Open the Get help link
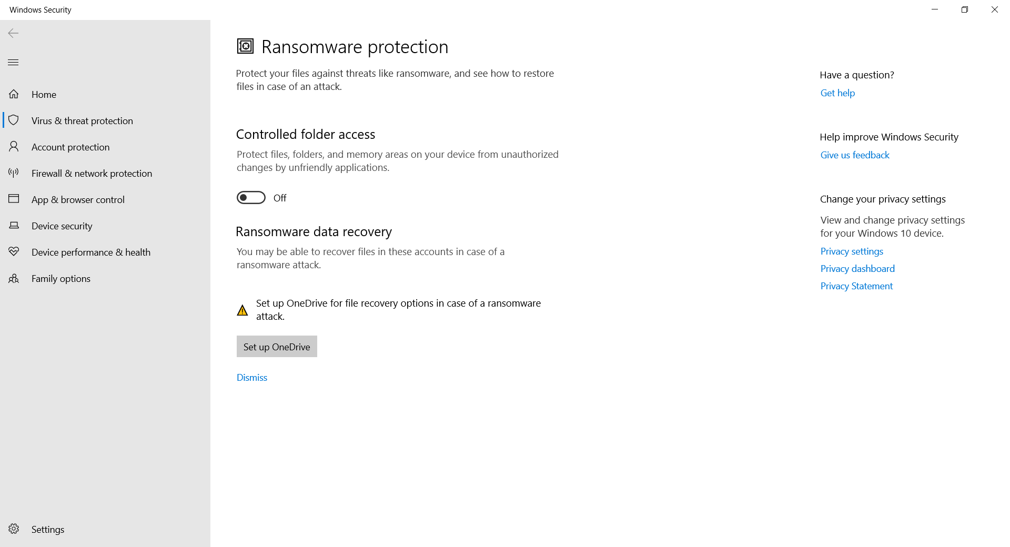The width and height of the screenshot is (1010, 547). [837, 93]
